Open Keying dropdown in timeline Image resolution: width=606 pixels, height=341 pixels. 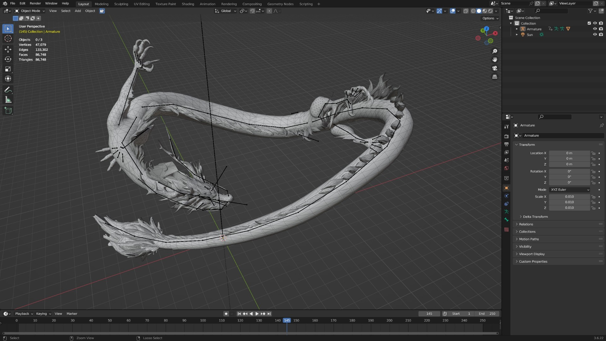(43, 314)
